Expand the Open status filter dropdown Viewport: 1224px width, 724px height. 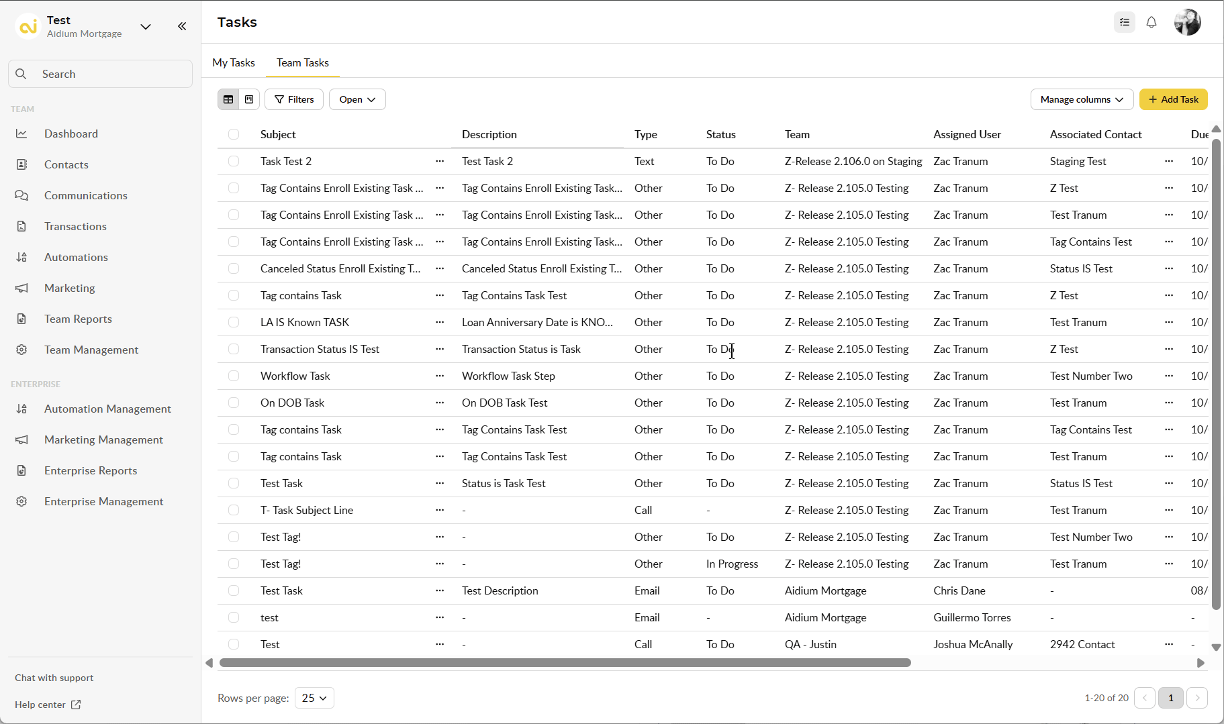(357, 99)
